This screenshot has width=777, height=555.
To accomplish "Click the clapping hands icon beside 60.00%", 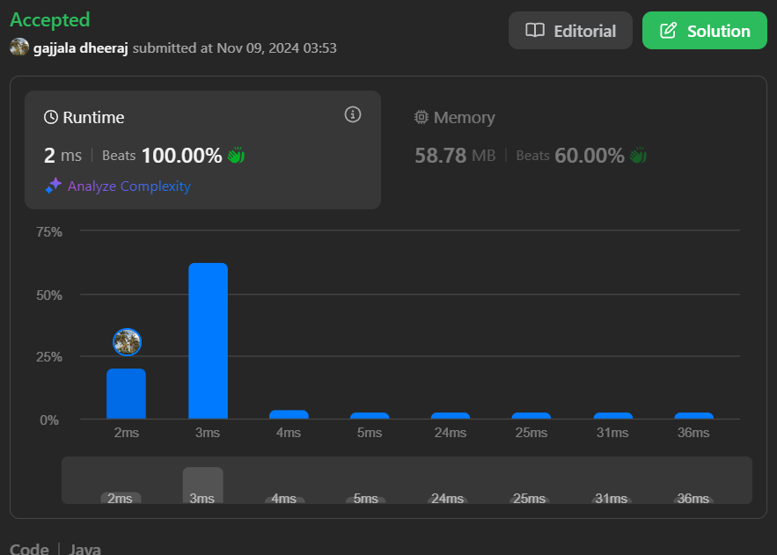I will pyautogui.click(x=638, y=156).
